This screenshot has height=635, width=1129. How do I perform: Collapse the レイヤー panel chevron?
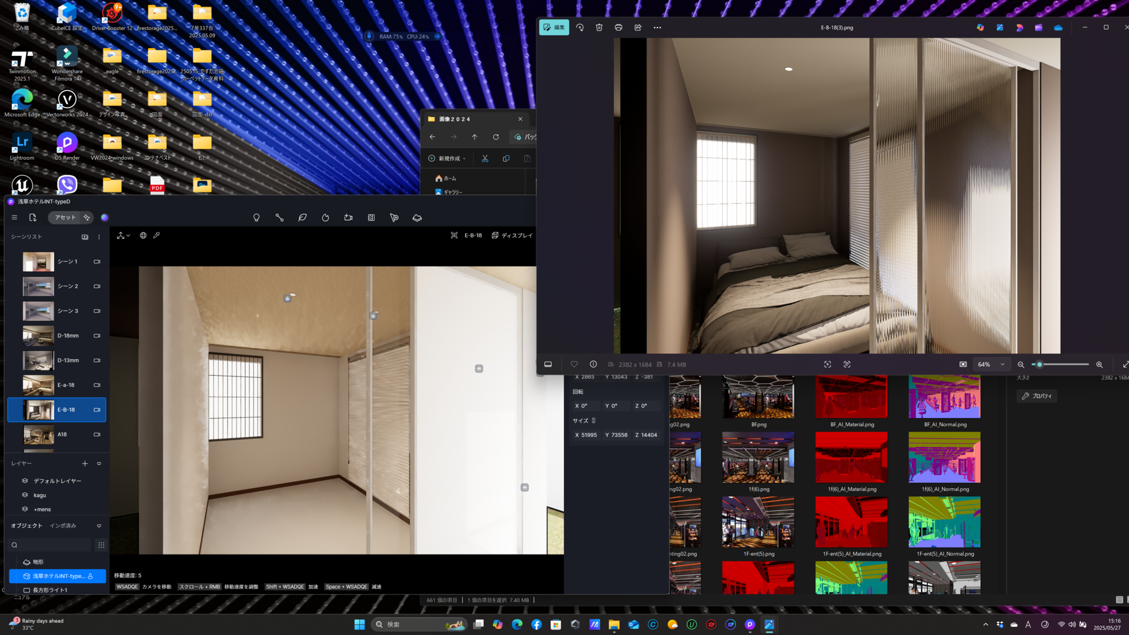99,464
